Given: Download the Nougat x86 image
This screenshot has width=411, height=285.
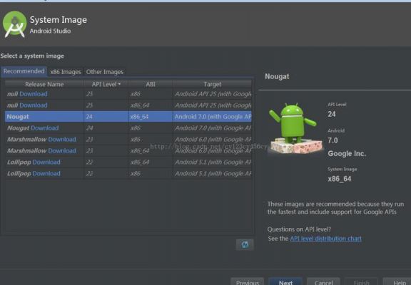Looking at the screenshot, I should click(x=45, y=128).
